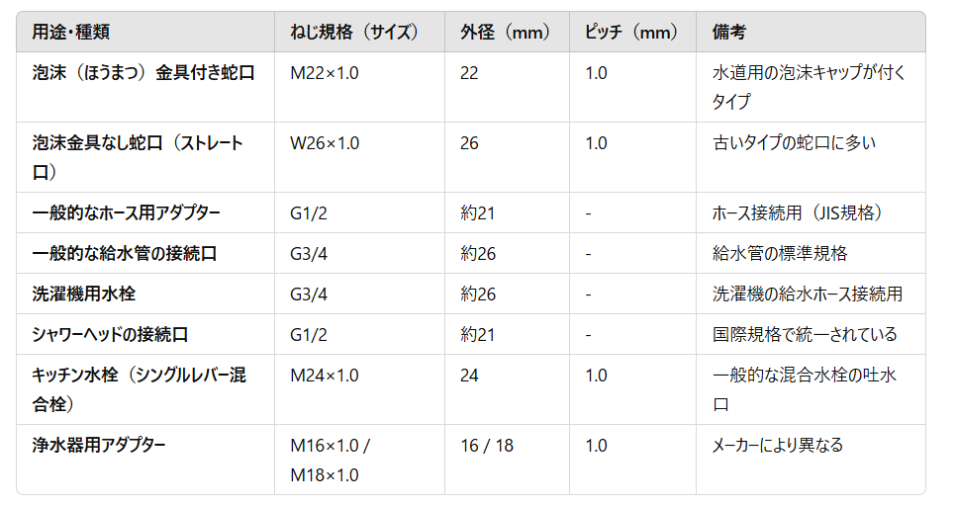Viewport: 956px width, 505px height.
Task: Select the M16×1.0 / M18×1.0 cell
Action: coord(330,460)
